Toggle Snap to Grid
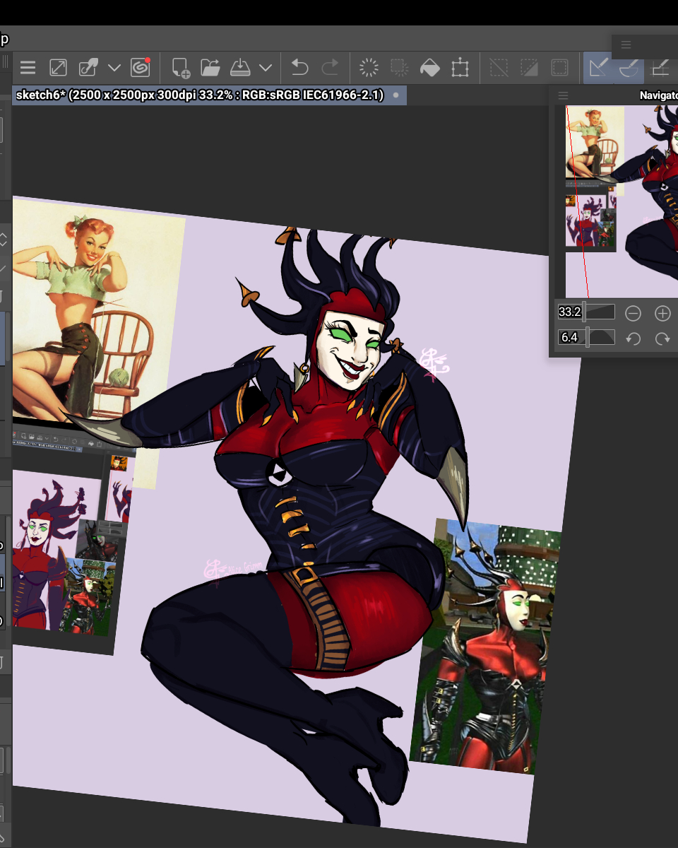Screen dimensions: 678x848 tap(660, 68)
